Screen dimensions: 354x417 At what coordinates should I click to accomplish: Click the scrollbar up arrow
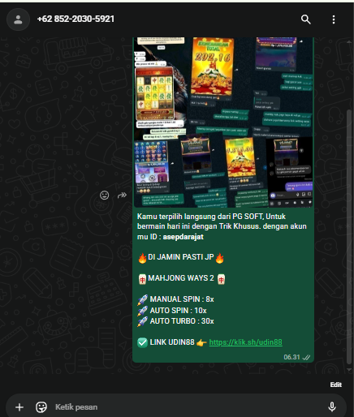pos(349,42)
